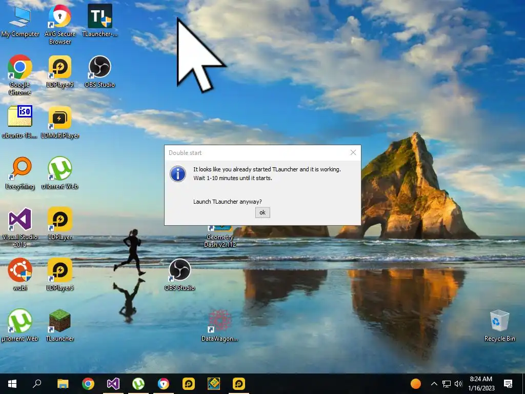Select TLauncher grass block desktop icon
Viewport: 525px width, 394px height.
coord(59,325)
